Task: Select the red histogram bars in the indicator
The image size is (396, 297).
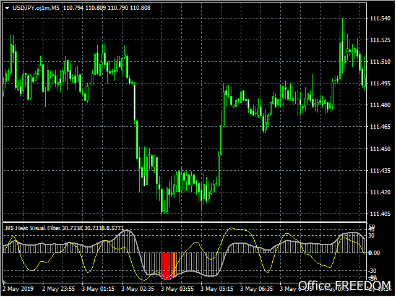Action: [x=166, y=266]
